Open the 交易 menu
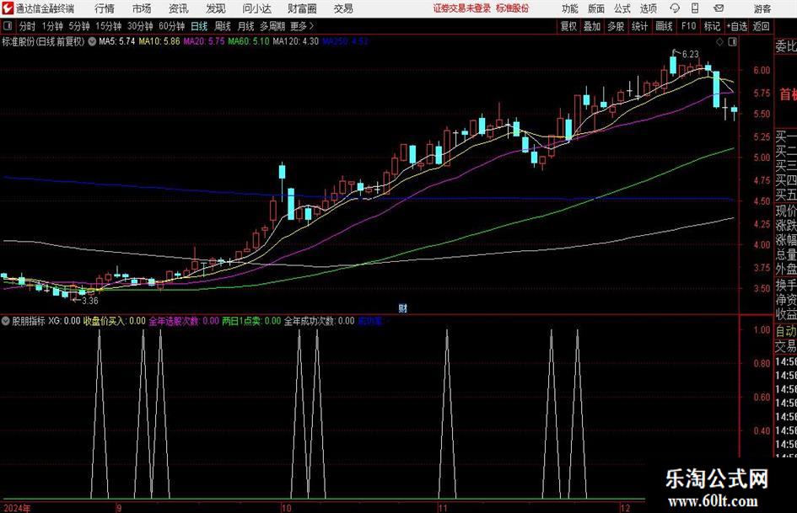The height and width of the screenshot is (513, 797). tap(343, 8)
